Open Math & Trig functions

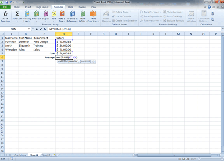coord(83,16)
